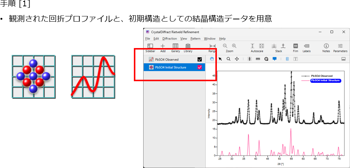Open the File menu
Screen dimensions: 350x168
click(147, 38)
